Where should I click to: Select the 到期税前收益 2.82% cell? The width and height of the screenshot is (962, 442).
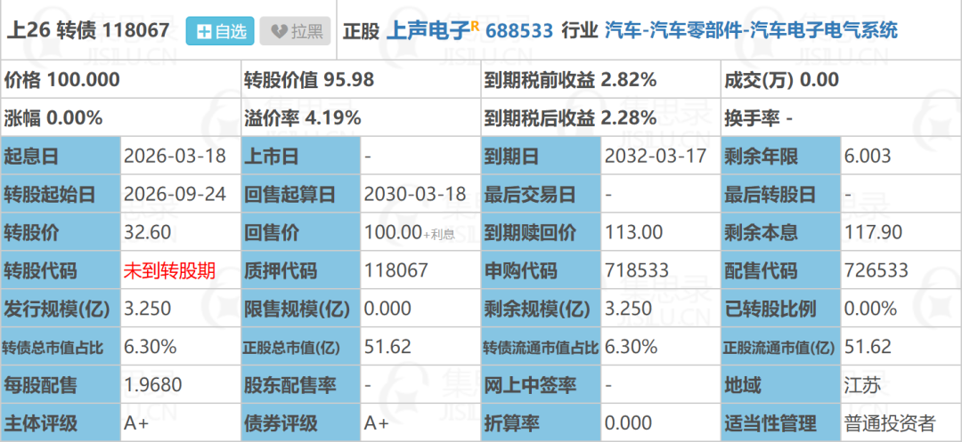point(601,79)
